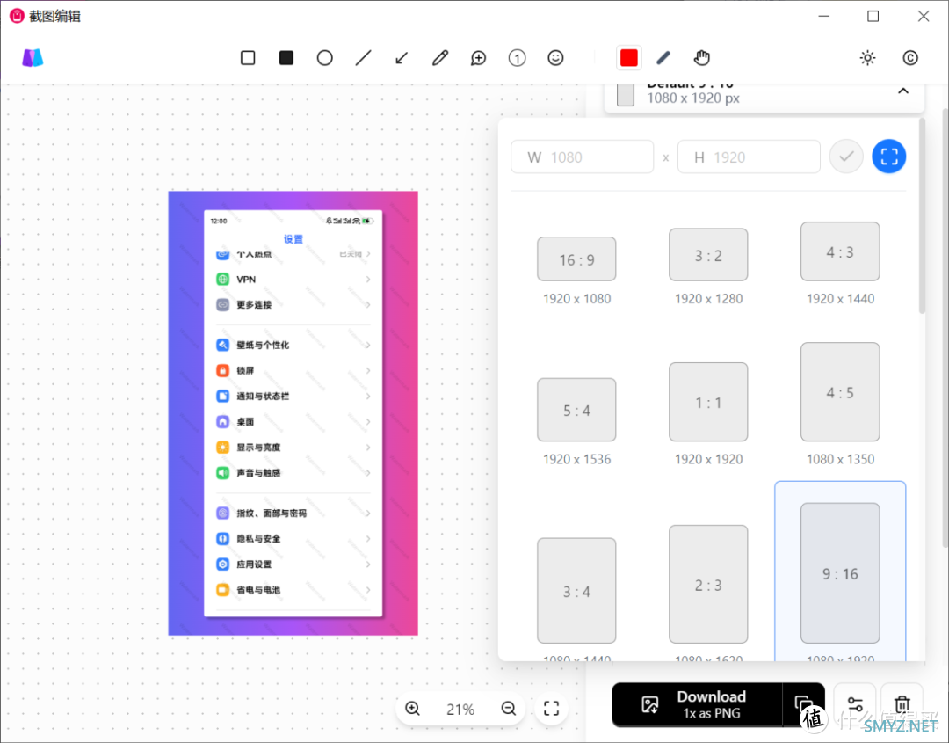Click the 1080 x 1350 label
949x743 pixels.
(840, 459)
